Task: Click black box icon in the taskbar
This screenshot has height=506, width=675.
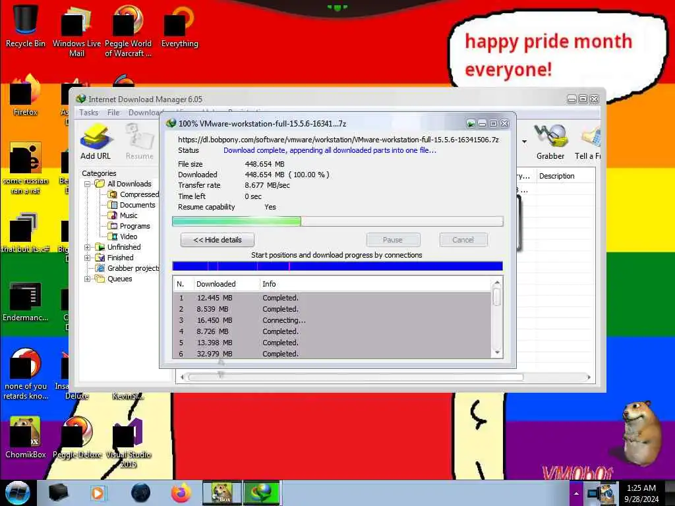Action: (x=58, y=493)
